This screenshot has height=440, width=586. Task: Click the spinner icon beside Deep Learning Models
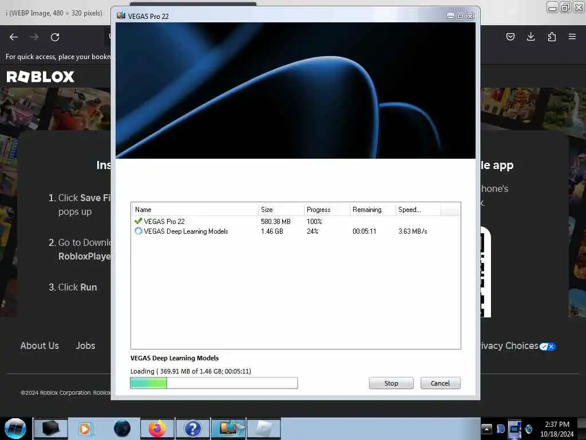click(x=138, y=231)
